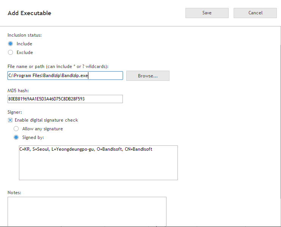Click the MD5 hash label
This screenshot has height=227, width=281.
(18, 90)
